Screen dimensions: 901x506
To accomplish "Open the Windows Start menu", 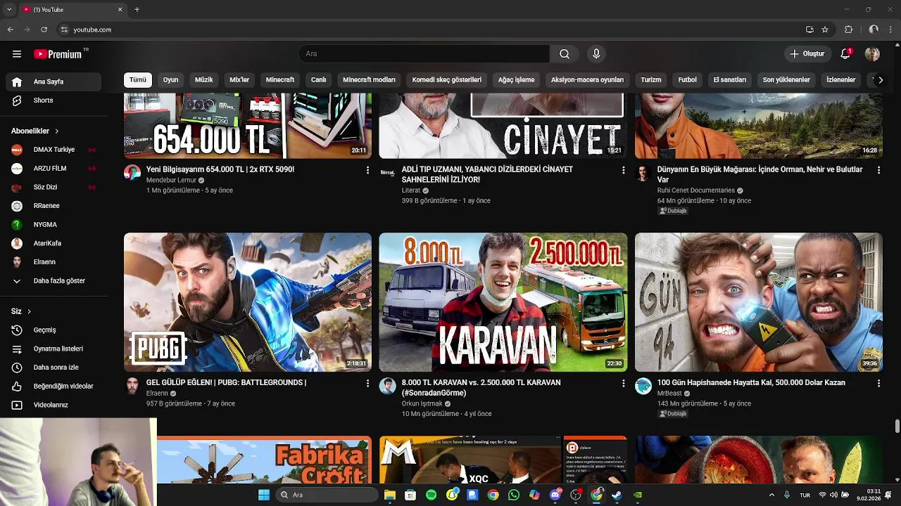I will pyautogui.click(x=264, y=495).
